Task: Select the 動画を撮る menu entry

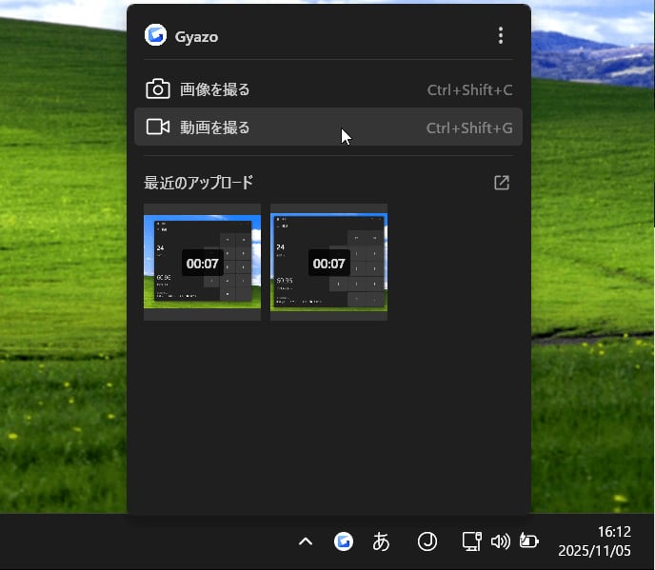Action: pyautogui.click(x=215, y=128)
